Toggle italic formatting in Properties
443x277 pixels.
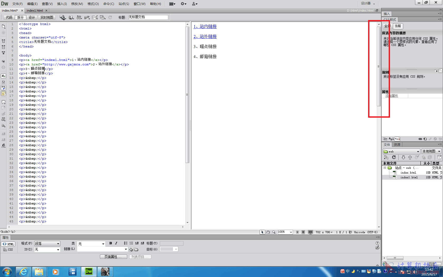(116, 243)
